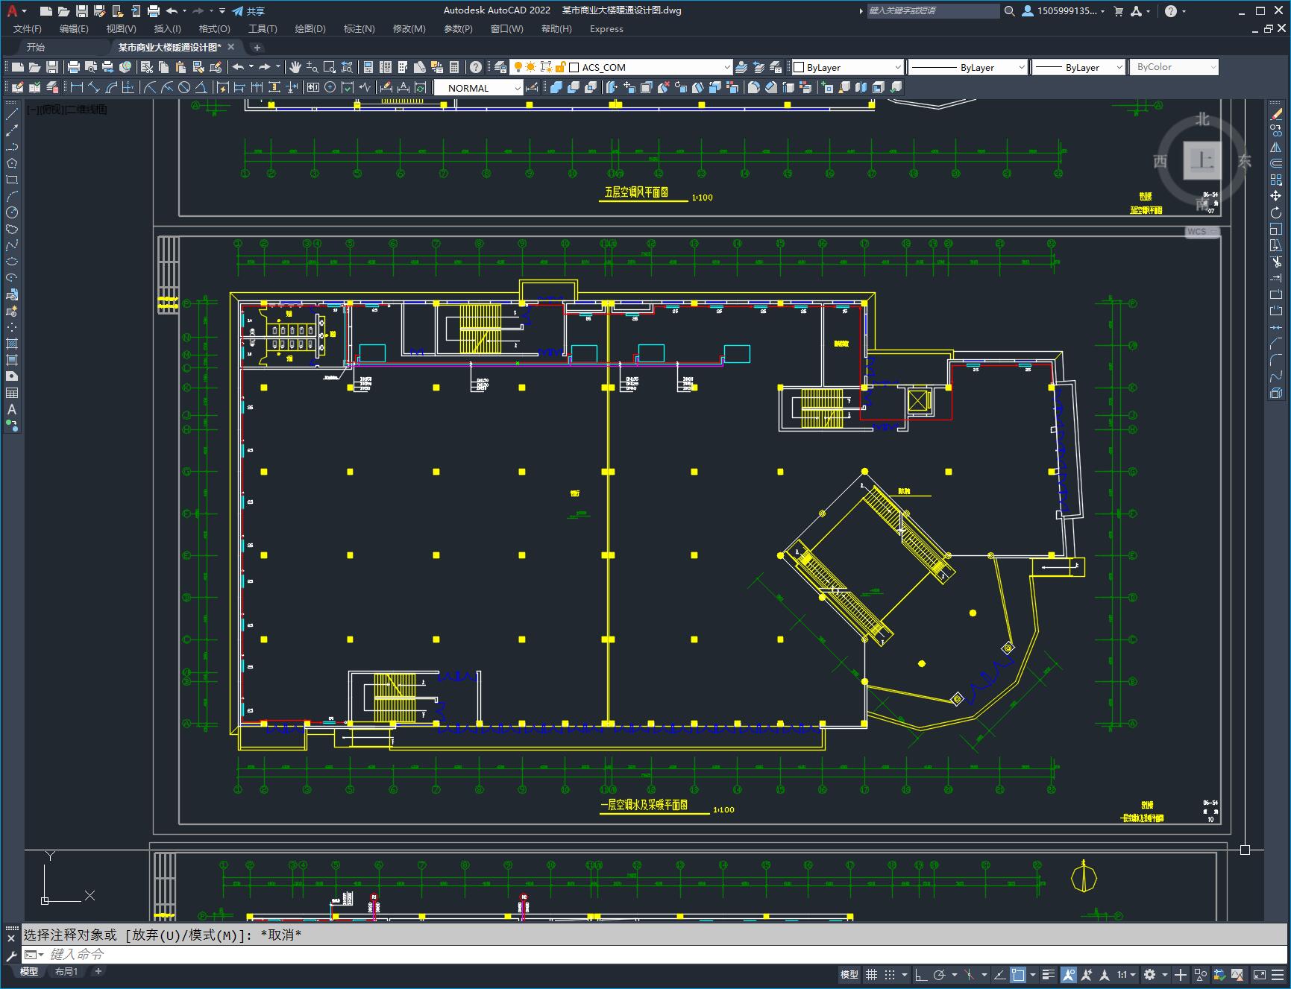
Task: Click the signed-in account 1505999135 button
Action: [x=1064, y=10]
